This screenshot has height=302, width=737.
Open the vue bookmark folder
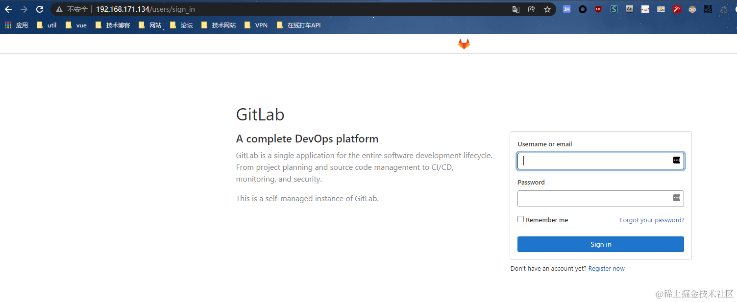(76, 25)
